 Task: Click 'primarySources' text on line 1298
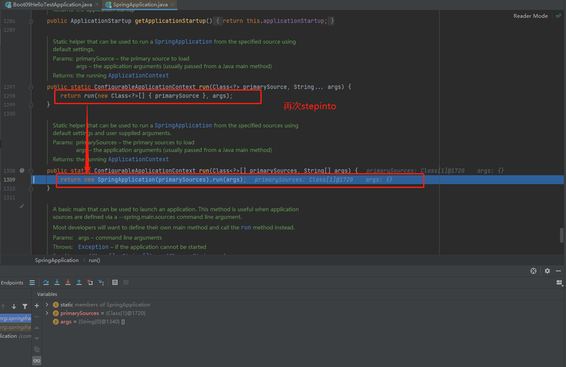click(x=177, y=96)
